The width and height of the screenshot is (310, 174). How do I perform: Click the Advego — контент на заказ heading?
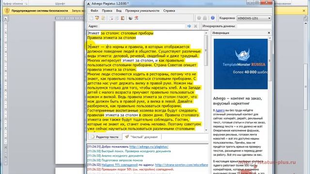tap(237, 101)
